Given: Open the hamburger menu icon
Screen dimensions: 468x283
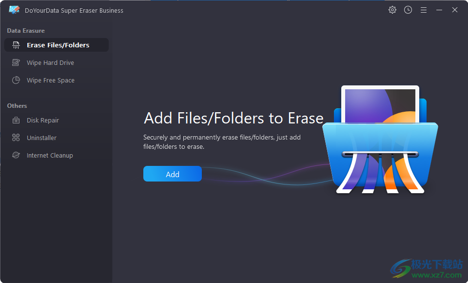Looking at the screenshot, I should point(424,10).
